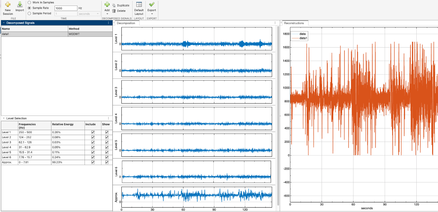The height and width of the screenshot is (212, 438).
Task: Duplicate the selected decomposed signal
Action: (121, 6)
